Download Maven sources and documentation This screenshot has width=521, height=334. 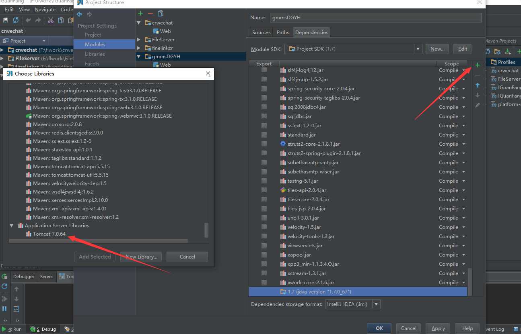[x=508, y=51]
